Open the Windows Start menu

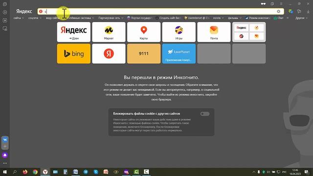(5, 172)
